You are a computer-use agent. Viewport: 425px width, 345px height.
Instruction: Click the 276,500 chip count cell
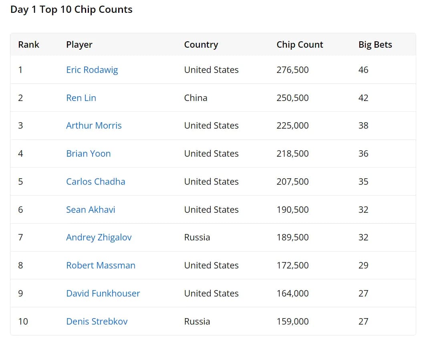coord(292,70)
